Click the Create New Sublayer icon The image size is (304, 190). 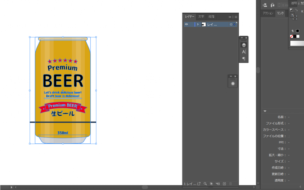tap(218, 184)
